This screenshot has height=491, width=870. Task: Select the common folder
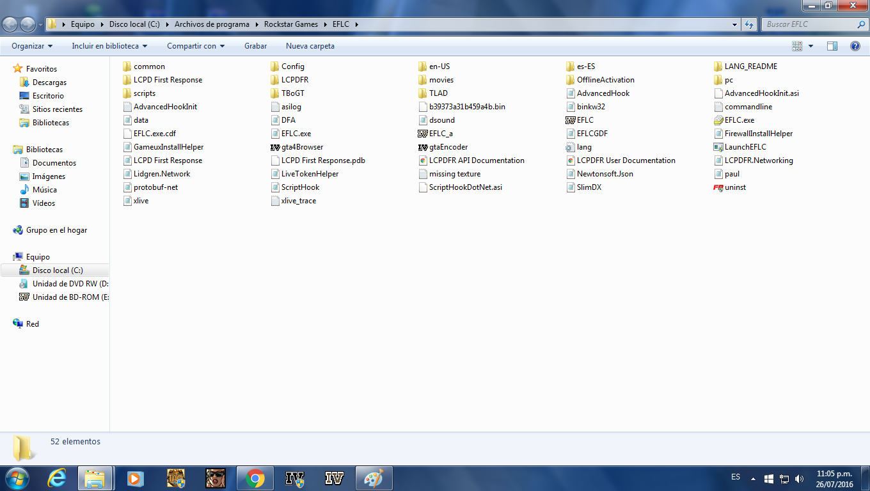[x=144, y=66]
